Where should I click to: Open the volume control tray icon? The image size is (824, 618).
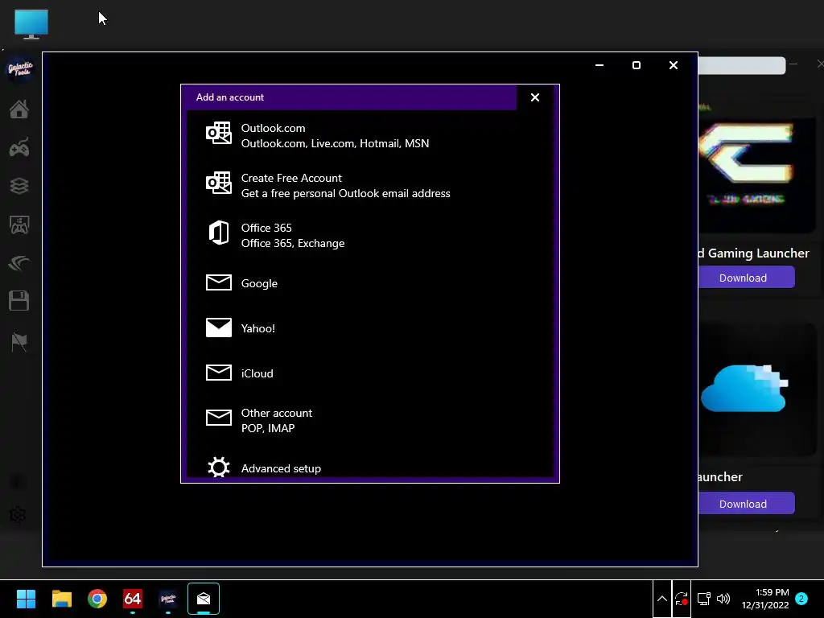[723, 599]
